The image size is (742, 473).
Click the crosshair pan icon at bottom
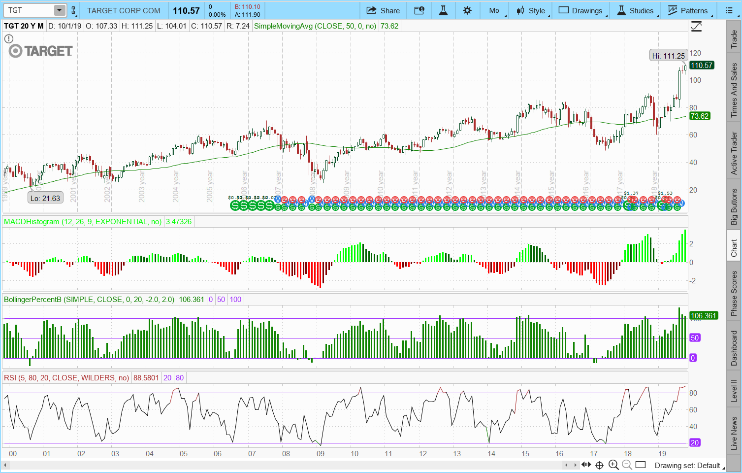[599, 465]
